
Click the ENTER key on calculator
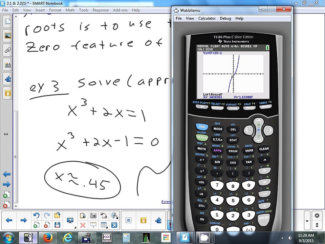pyautogui.click(x=264, y=219)
